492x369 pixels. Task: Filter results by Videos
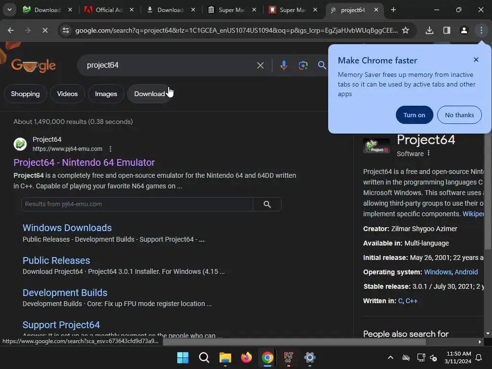click(67, 94)
